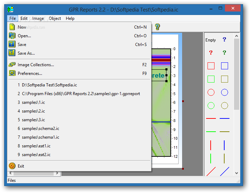Select the blue question mark object
The height and width of the screenshot is (193, 250).
pos(224,39)
